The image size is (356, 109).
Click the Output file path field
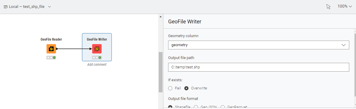(259, 67)
